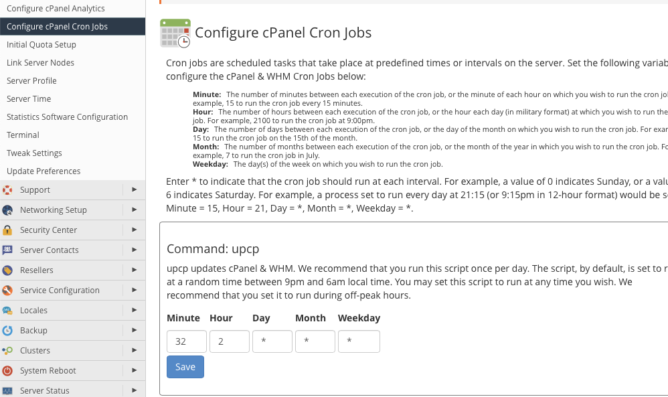Click the Resellers icon
This screenshot has width=668, height=397.
(x=7, y=270)
